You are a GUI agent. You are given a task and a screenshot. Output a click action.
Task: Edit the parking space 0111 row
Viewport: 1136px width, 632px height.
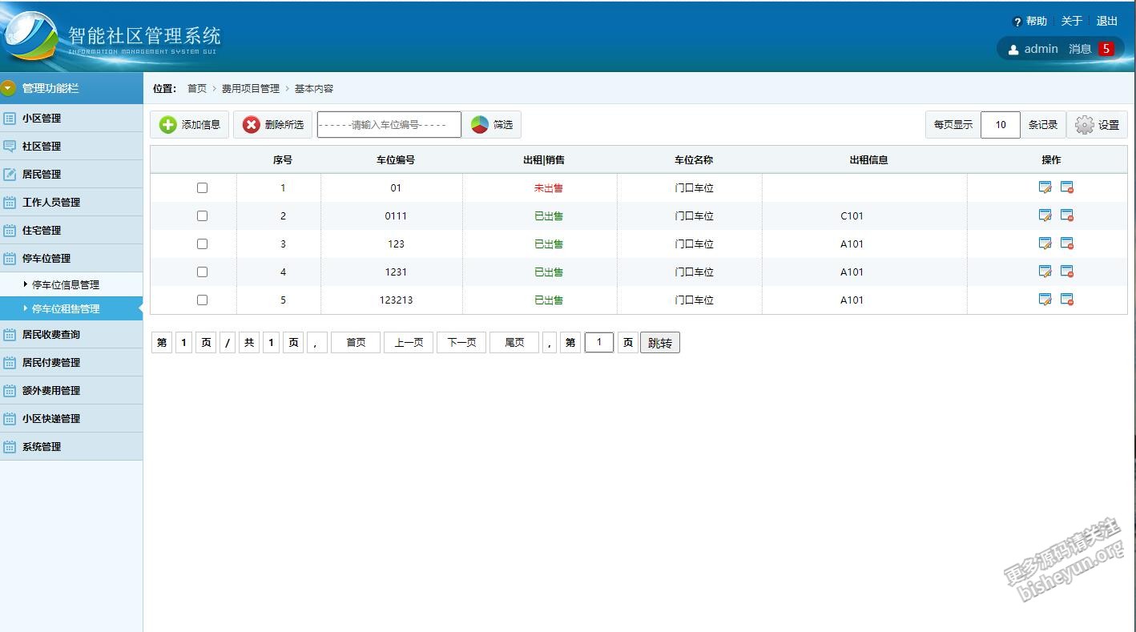(x=1045, y=215)
